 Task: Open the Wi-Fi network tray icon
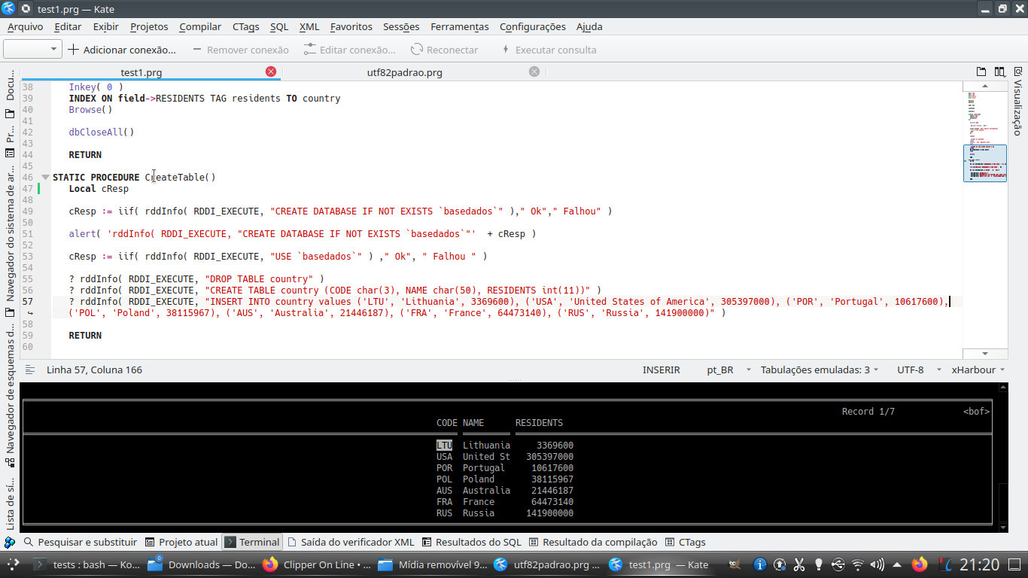(x=857, y=564)
